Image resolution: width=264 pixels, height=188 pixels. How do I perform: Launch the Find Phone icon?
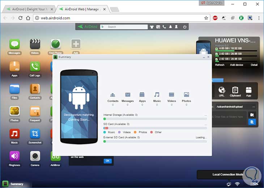(x=55, y=44)
